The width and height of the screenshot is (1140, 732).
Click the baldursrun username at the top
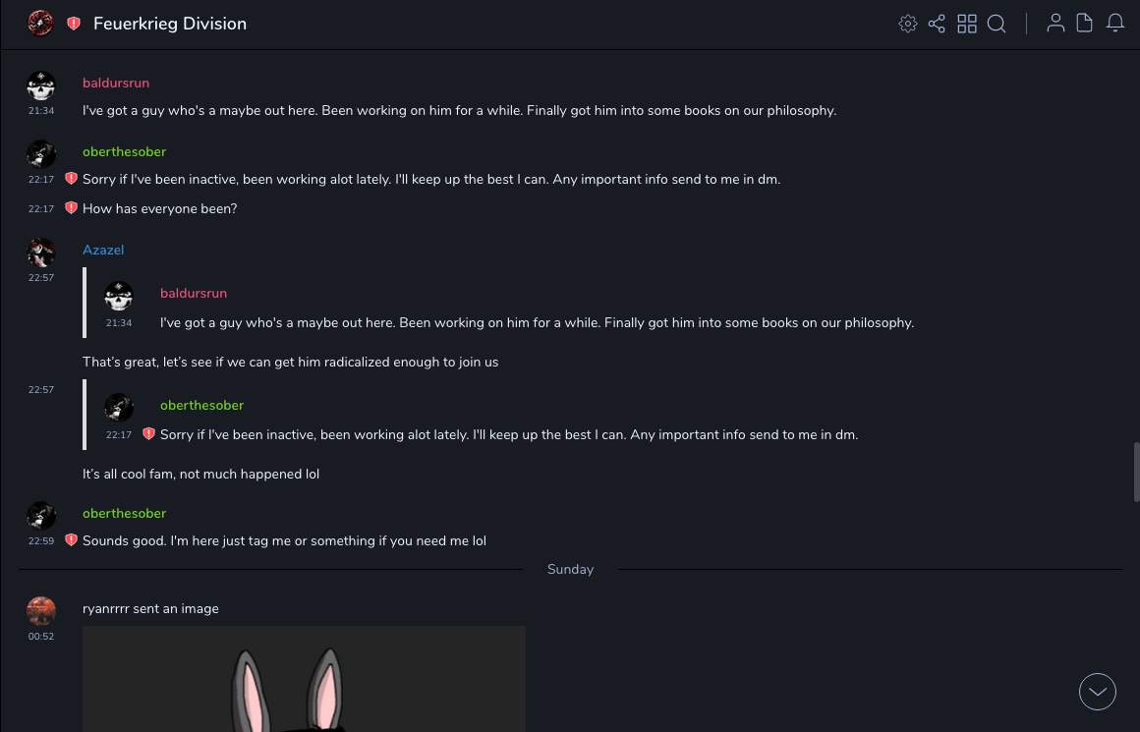point(116,84)
